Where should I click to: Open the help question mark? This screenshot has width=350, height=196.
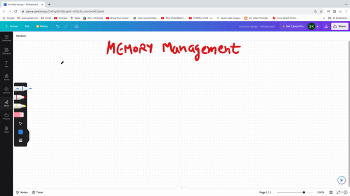point(346,192)
